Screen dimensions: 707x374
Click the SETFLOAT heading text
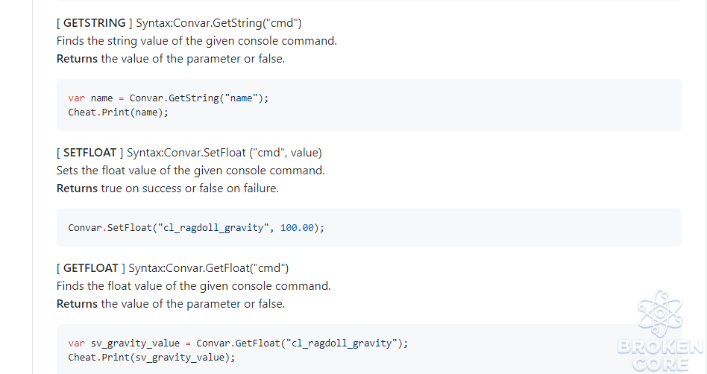(89, 153)
